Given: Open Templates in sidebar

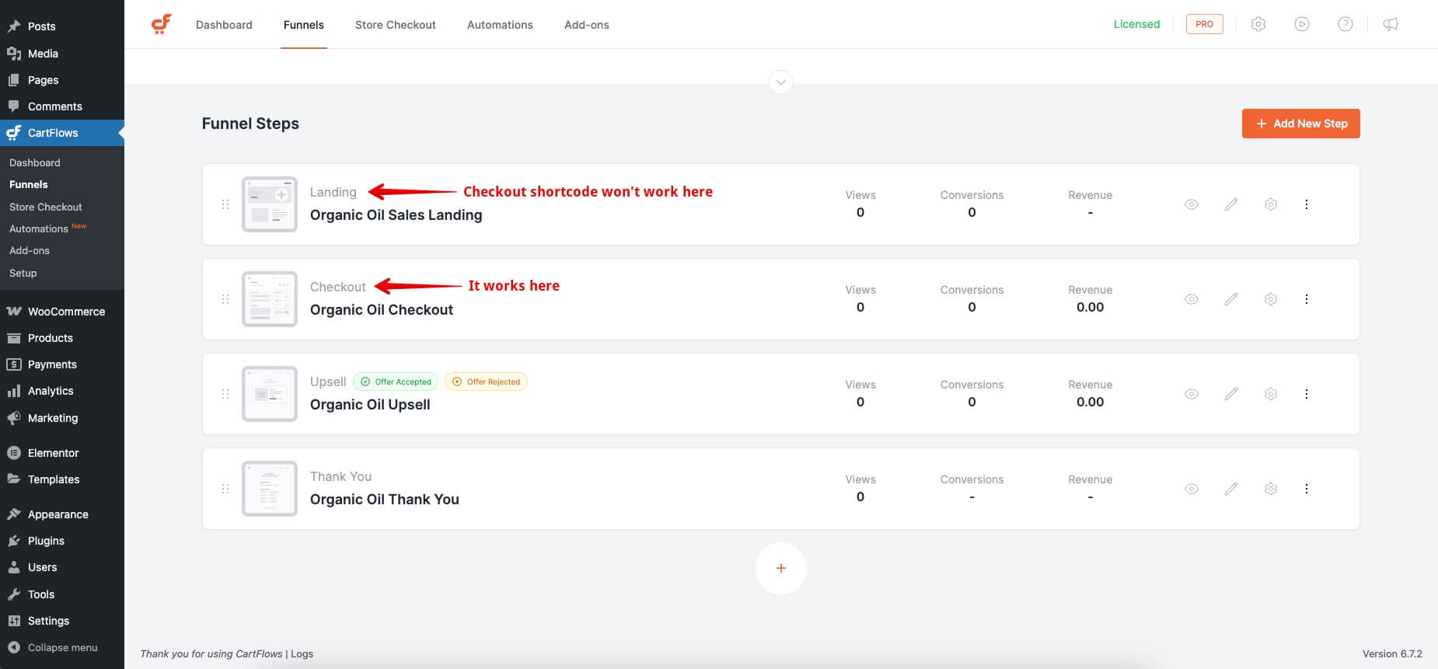Looking at the screenshot, I should (x=62, y=479).
